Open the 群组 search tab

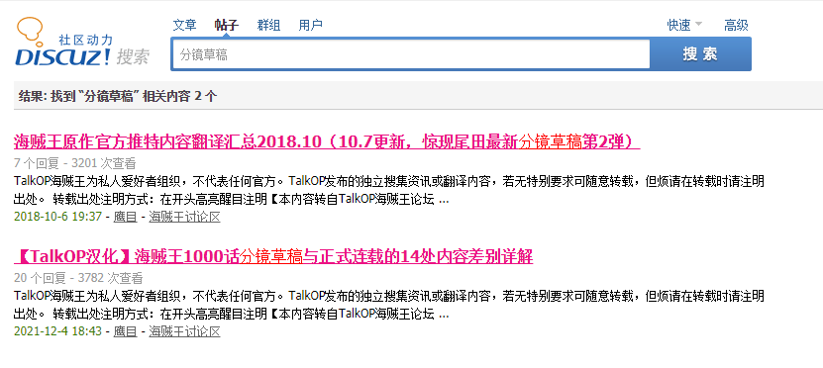coord(268,25)
